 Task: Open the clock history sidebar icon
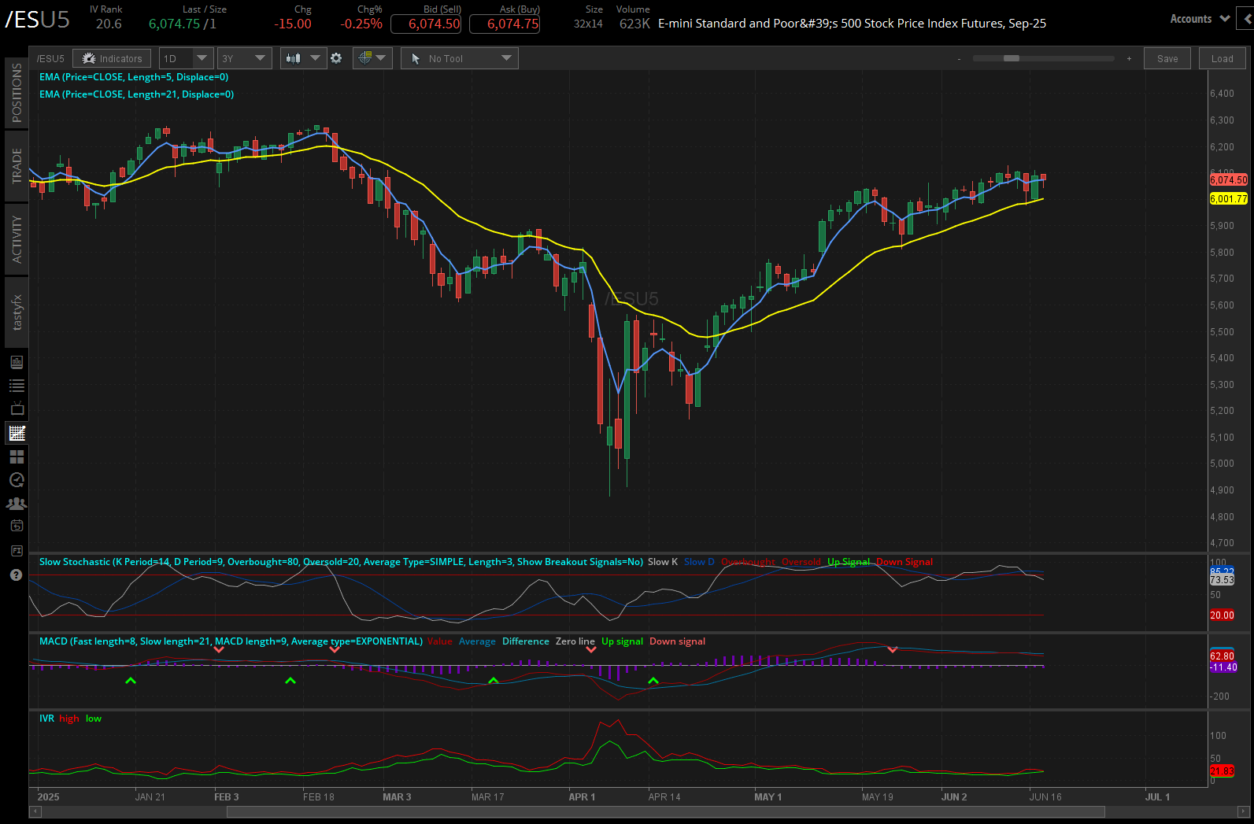click(x=17, y=480)
